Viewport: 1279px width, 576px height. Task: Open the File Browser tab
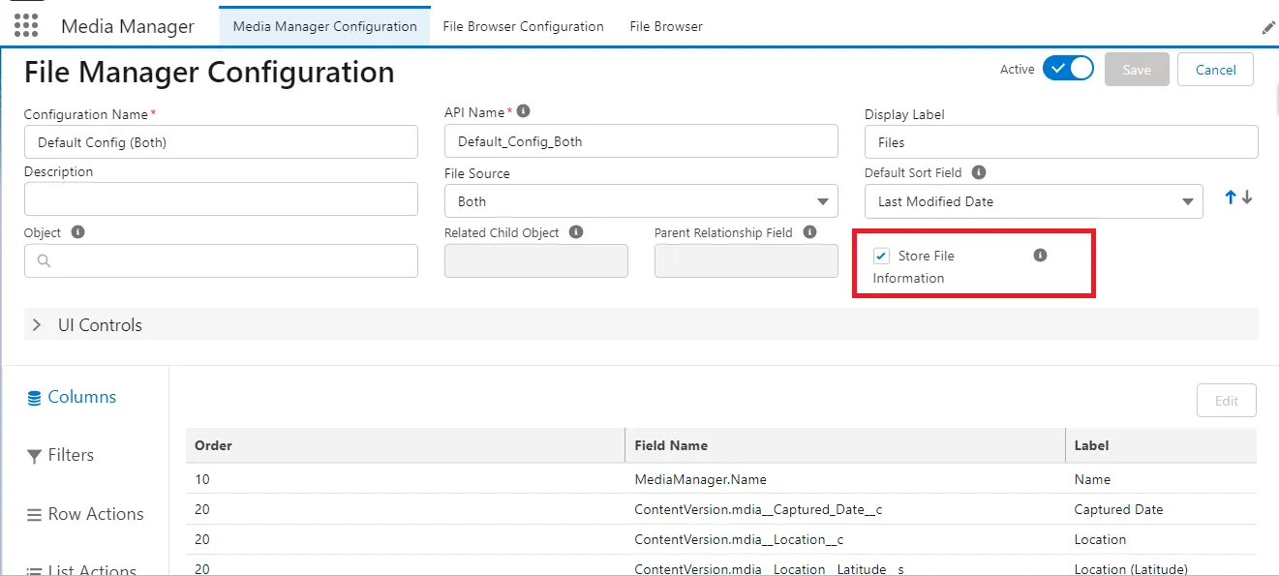pos(665,26)
